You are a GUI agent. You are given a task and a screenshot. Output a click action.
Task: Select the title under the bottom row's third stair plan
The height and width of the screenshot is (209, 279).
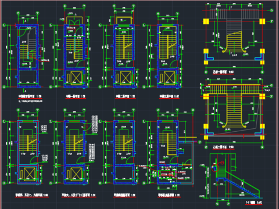pos(124,195)
